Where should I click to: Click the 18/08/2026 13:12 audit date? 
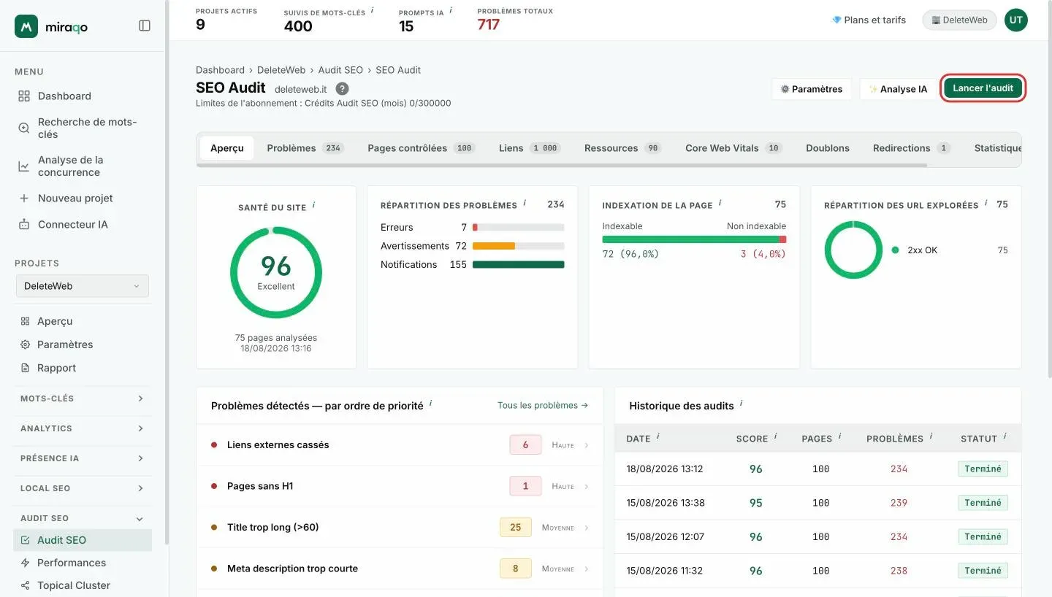pos(665,469)
